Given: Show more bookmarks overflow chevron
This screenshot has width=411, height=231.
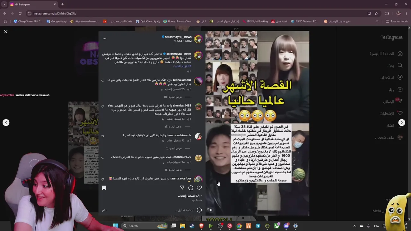Looking at the screenshot, I should coord(377,21).
